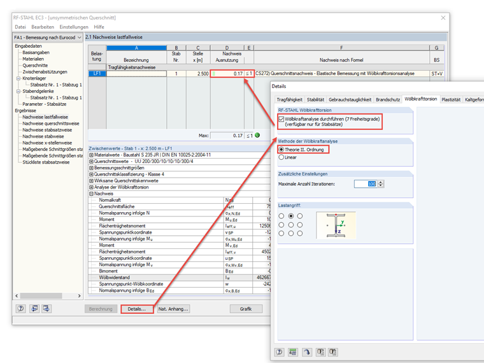This screenshot has height=363, width=484.
Task: Select Nachweise lastfallweise in the navigator
Action: (x=45, y=117)
